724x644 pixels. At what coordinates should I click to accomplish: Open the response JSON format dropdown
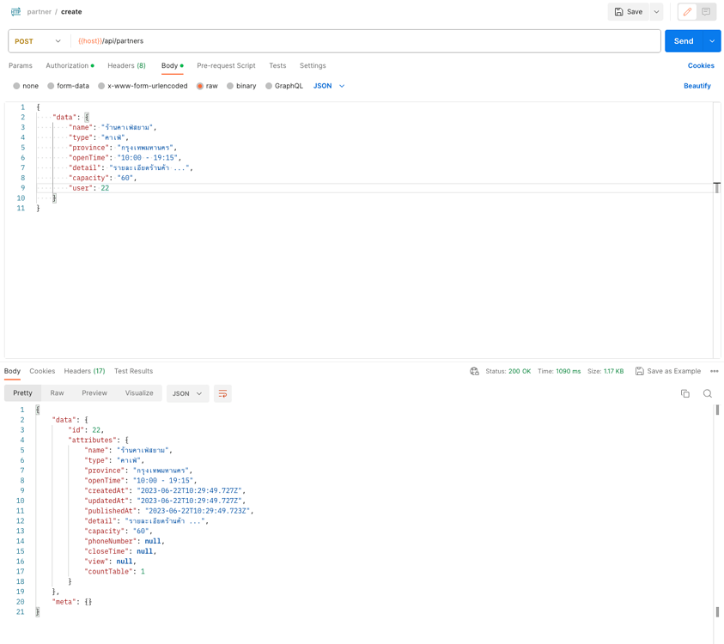click(x=187, y=394)
